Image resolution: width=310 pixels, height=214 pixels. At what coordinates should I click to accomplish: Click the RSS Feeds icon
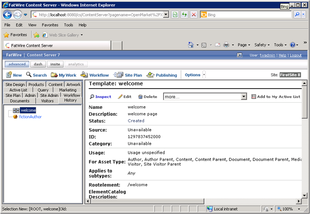pyautogui.click(x=204, y=45)
